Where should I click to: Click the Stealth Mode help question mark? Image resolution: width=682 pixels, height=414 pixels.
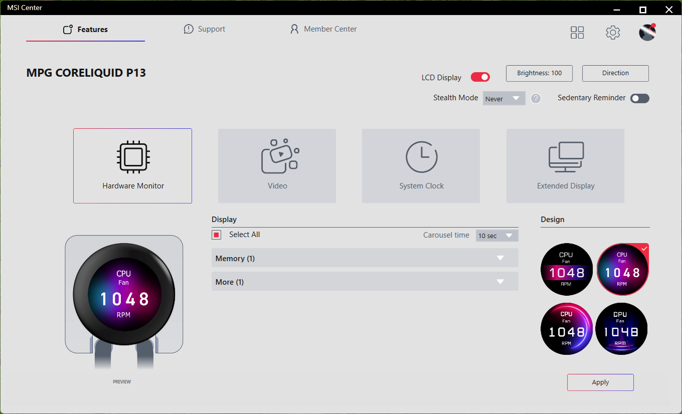tap(536, 98)
